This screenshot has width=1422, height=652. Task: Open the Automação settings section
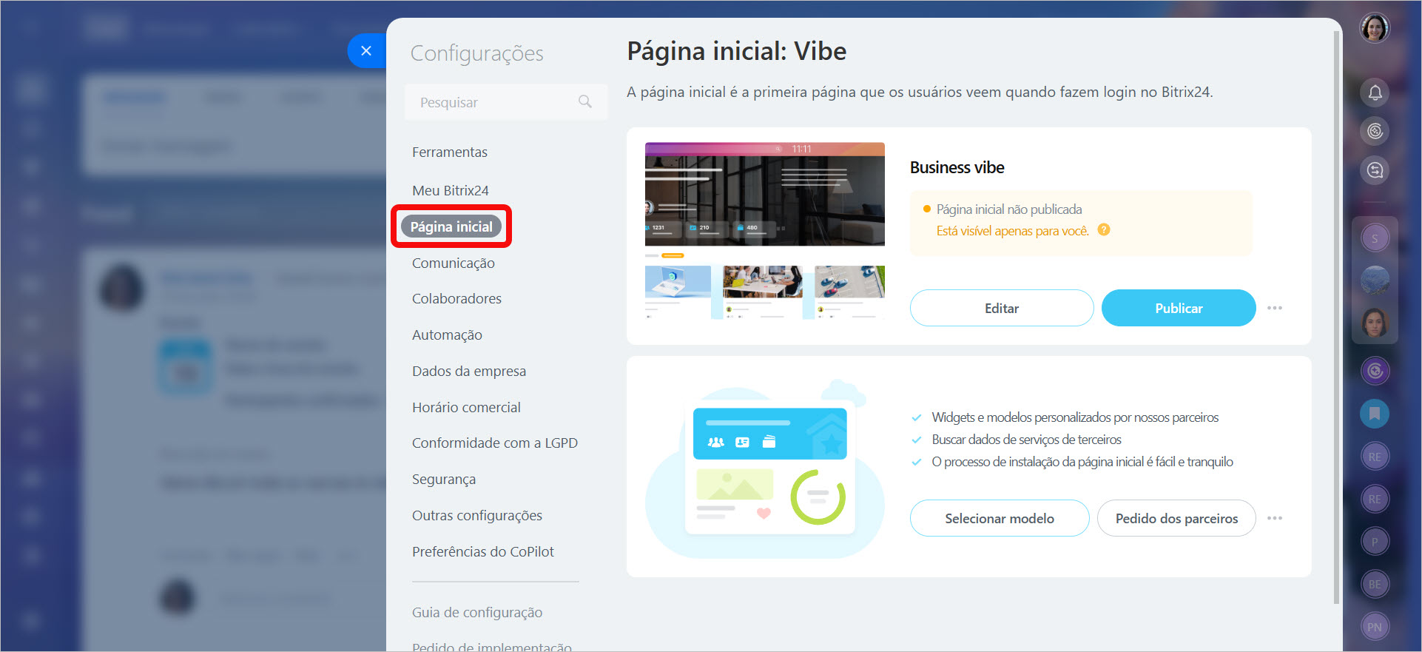click(447, 335)
